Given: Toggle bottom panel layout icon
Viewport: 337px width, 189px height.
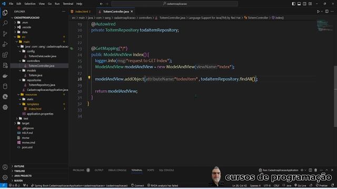Looking at the screenshot, I should 299,4.
